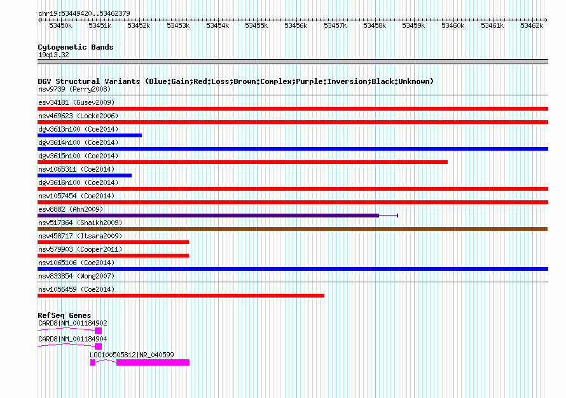Open variant nsv1065311 (Coe2014) label
566x398 pixels.
pyautogui.click(x=76, y=169)
